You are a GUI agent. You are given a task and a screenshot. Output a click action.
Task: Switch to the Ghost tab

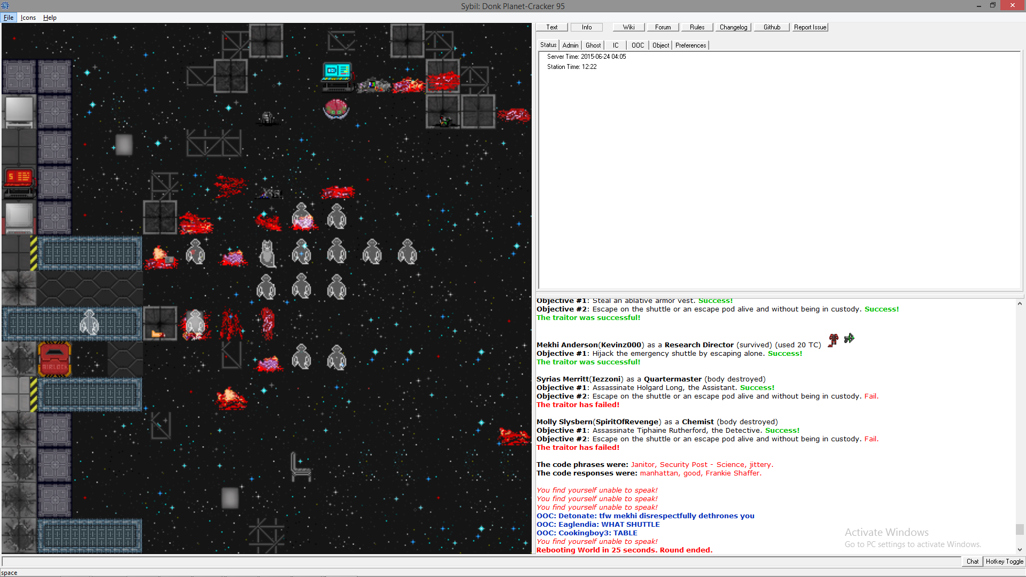tap(593, 45)
